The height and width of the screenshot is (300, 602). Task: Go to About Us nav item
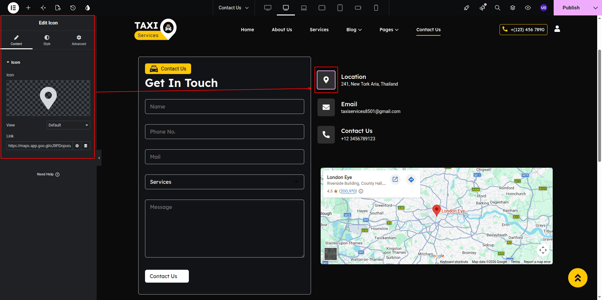(x=282, y=30)
